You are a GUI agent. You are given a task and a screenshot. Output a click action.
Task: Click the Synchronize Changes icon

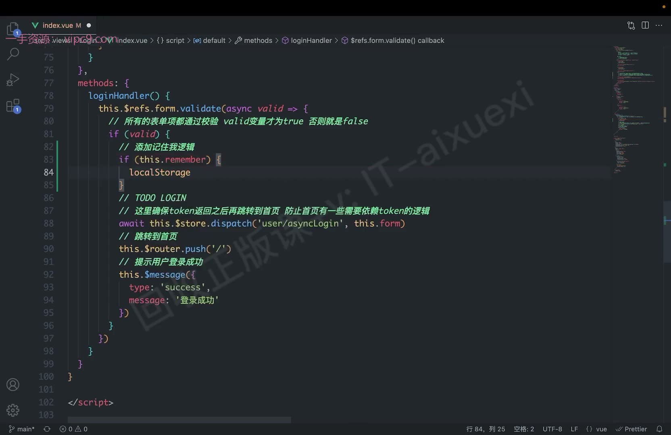click(47, 429)
